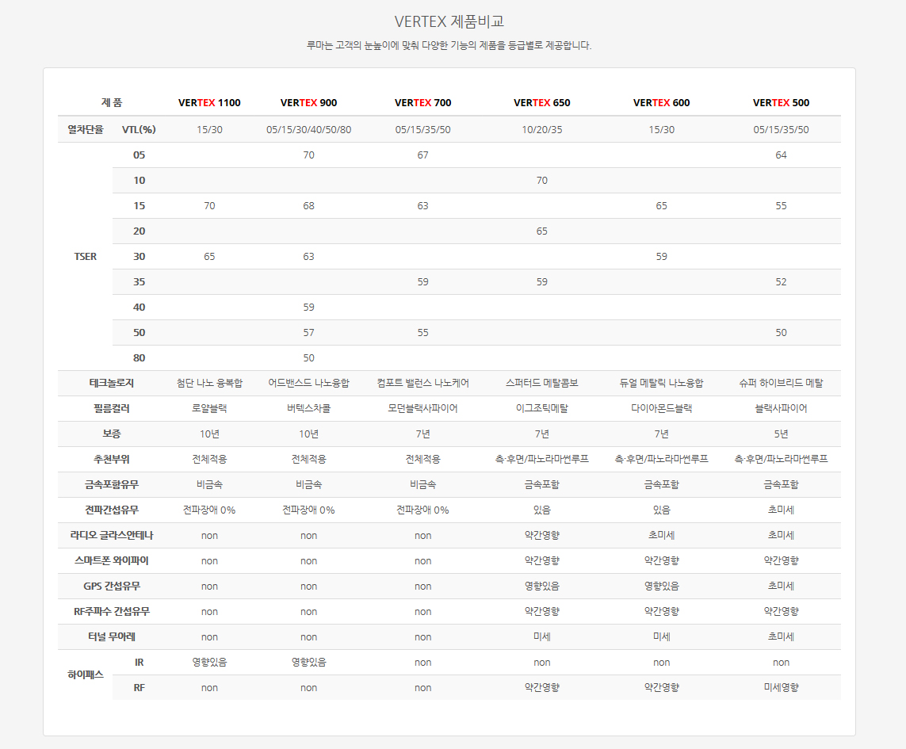Click the '하이패스' row group label
The image size is (906, 749).
coord(86,674)
